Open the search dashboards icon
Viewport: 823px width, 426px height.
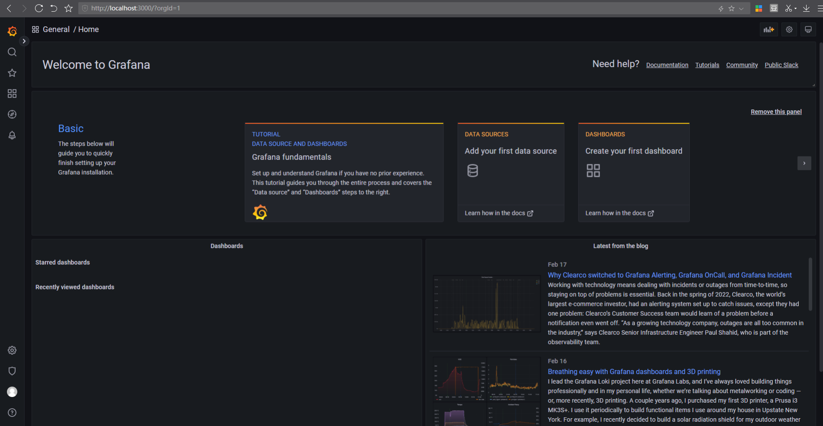[12, 52]
